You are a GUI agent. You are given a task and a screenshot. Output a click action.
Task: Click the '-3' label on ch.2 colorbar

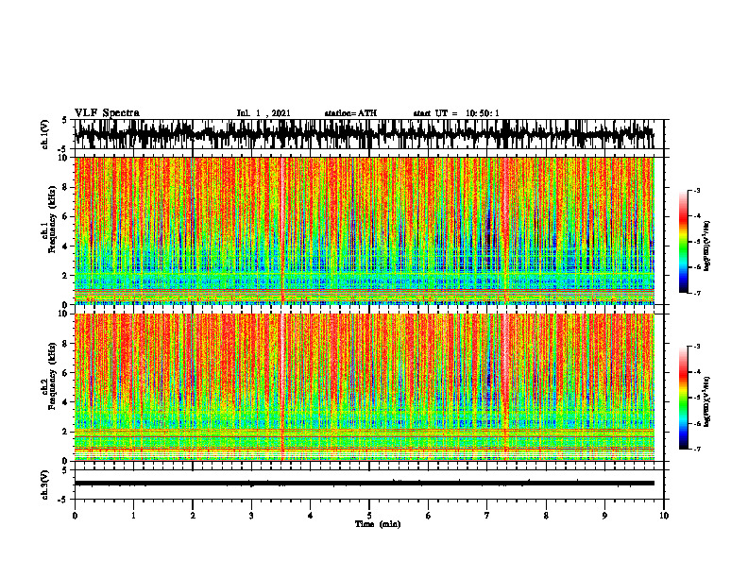[697, 347]
